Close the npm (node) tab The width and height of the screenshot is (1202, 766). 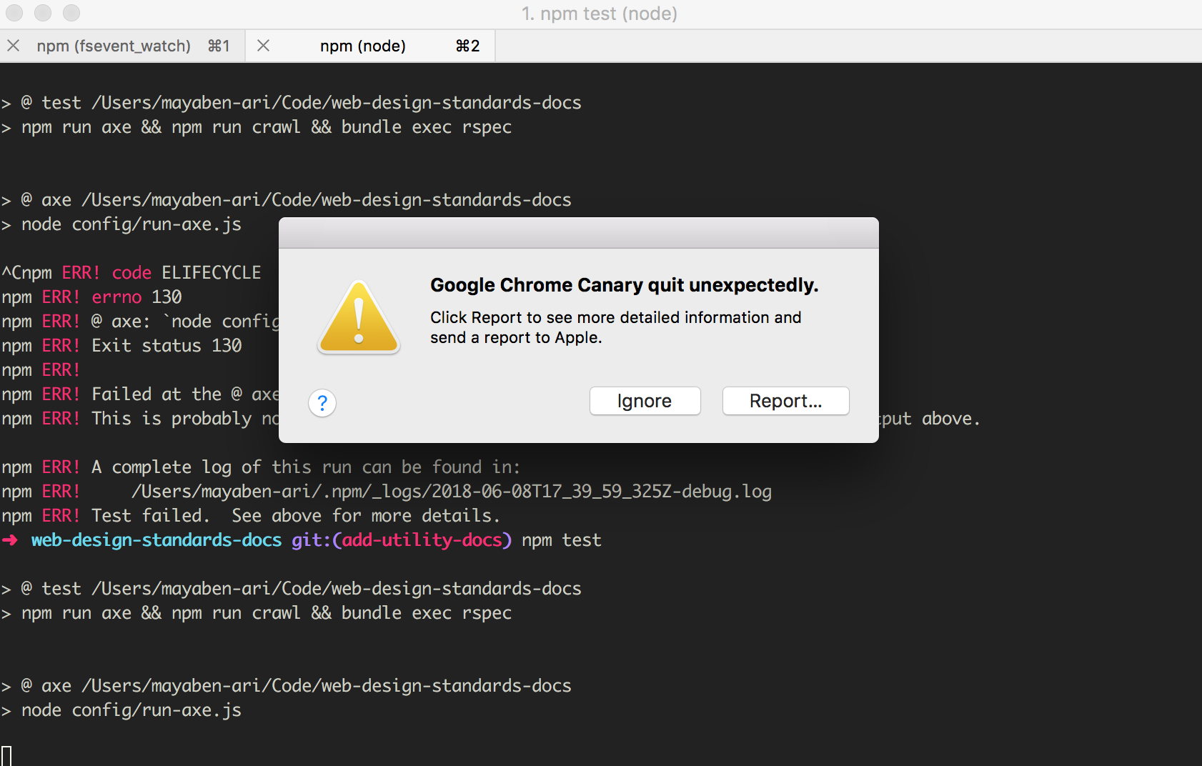pyautogui.click(x=263, y=46)
